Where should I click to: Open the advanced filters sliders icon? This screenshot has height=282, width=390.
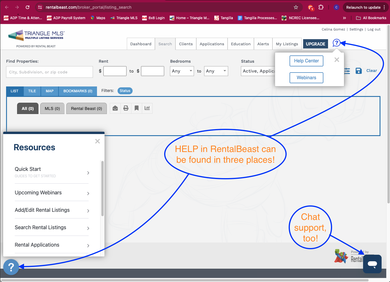347,71
